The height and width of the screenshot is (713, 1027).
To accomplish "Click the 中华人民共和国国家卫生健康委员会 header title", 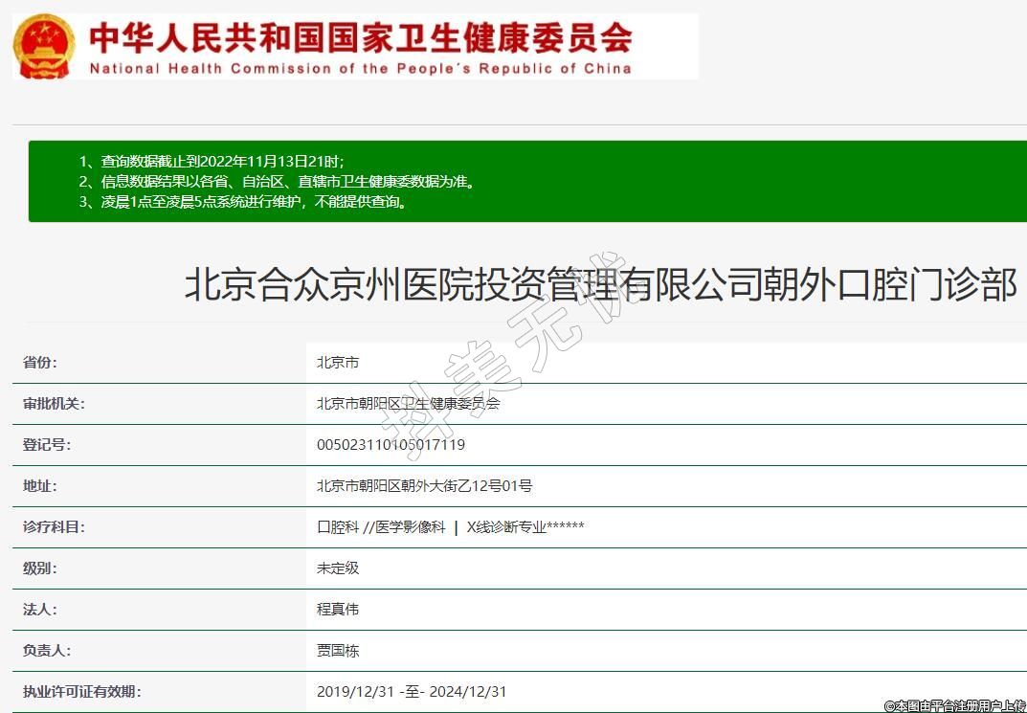I will pyautogui.click(x=360, y=38).
